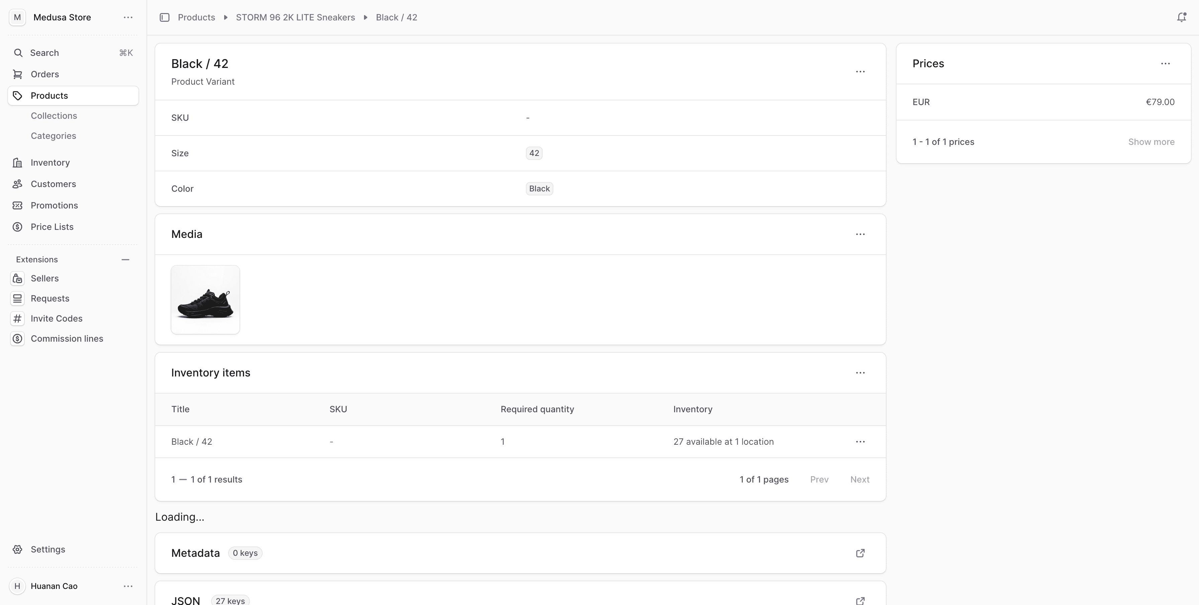Open the notifications bell
Image resolution: width=1199 pixels, height=605 pixels.
tap(1181, 17)
